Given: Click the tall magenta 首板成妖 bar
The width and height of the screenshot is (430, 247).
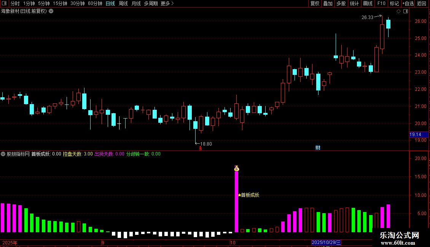Looking at the screenshot, I should [x=236, y=201].
